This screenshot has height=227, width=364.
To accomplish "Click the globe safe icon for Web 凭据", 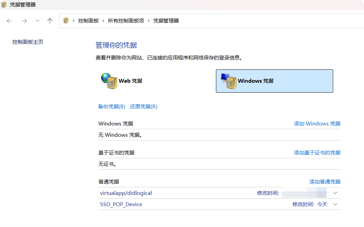I will pyautogui.click(x=109, y=81).
